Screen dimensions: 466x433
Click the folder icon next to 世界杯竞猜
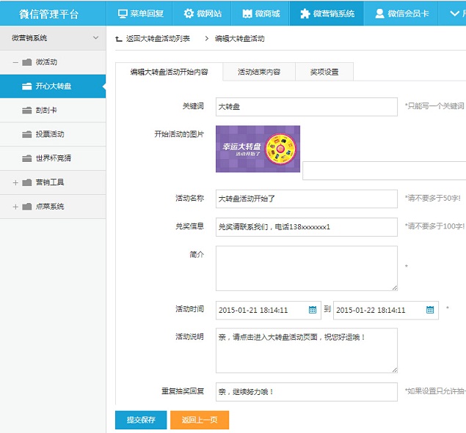26,158
